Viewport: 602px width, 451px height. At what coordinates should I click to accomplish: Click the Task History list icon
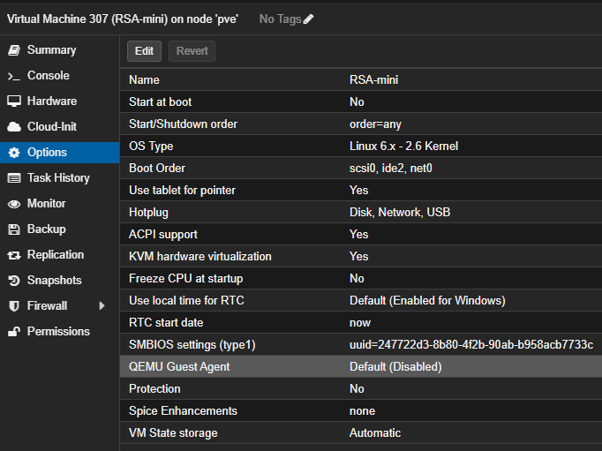tap(13, 178)
